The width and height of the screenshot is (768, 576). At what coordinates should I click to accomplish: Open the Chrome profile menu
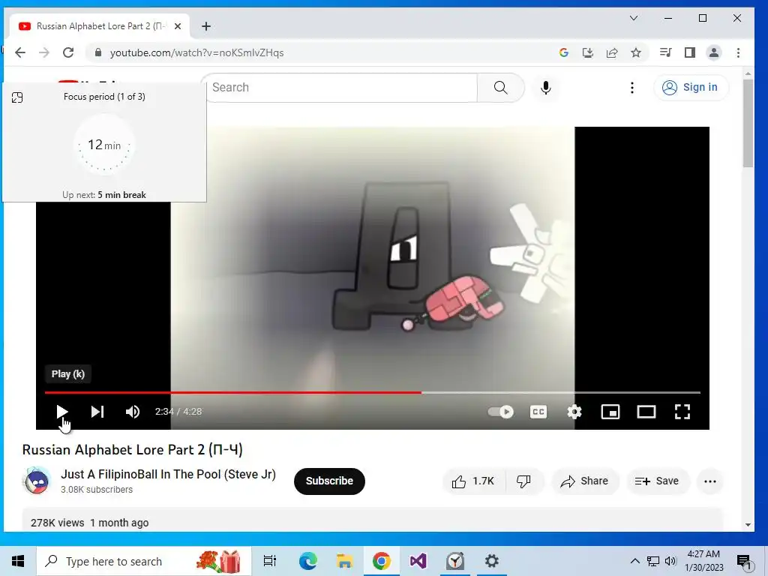(714, 52)
